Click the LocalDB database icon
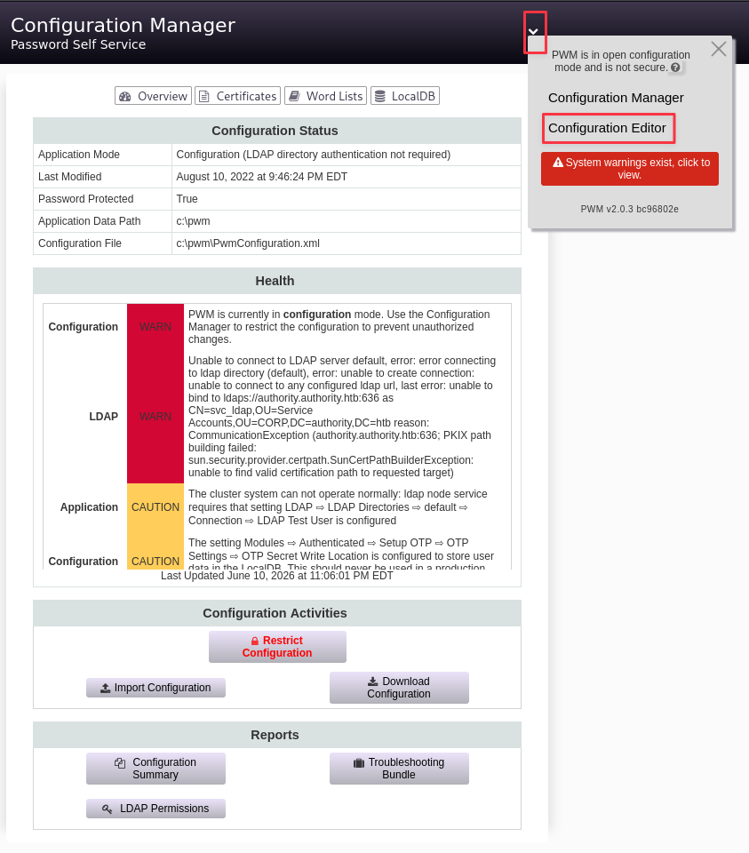This screenshot has width=749, height=853. (380, 96)
